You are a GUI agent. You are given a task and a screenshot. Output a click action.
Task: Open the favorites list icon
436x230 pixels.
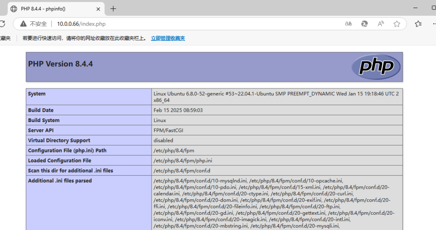(x=418, y=24)
